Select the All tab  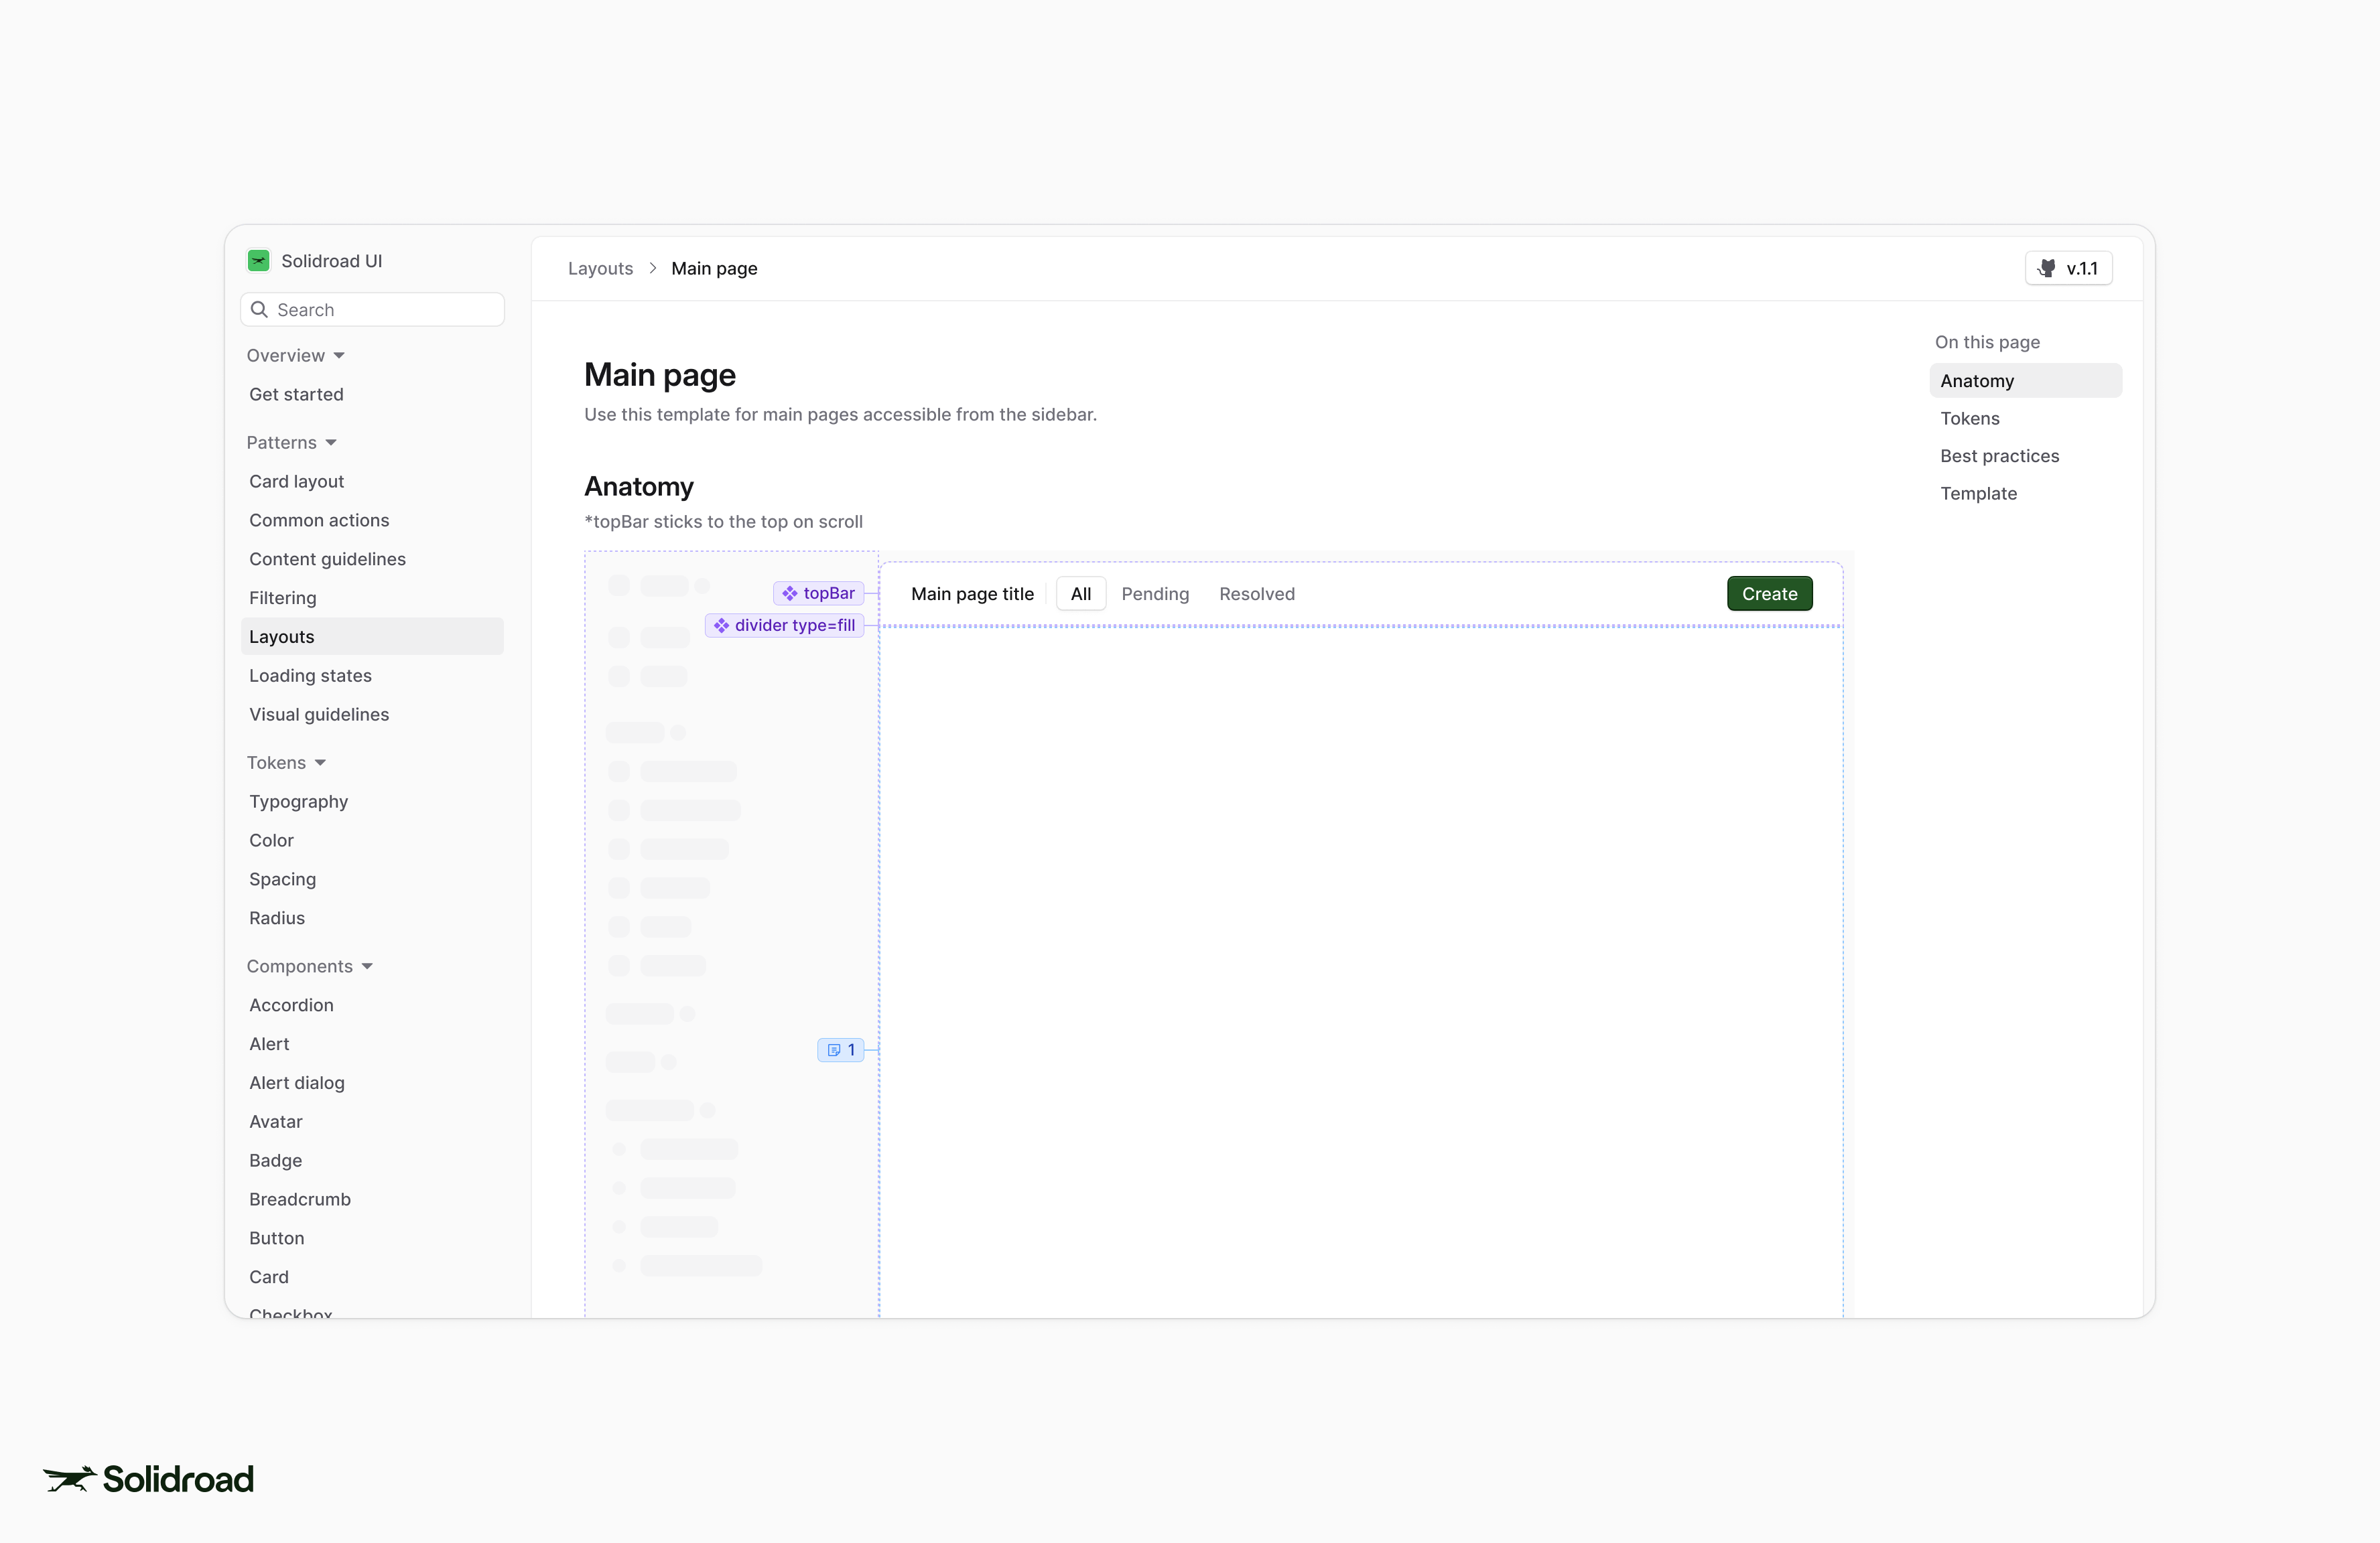pos(1080,595)
